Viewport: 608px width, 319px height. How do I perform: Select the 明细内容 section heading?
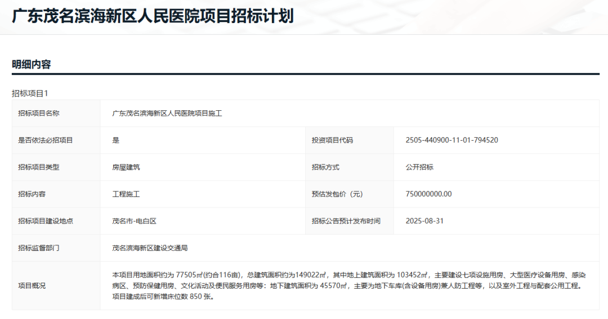[x=32, y=65]
